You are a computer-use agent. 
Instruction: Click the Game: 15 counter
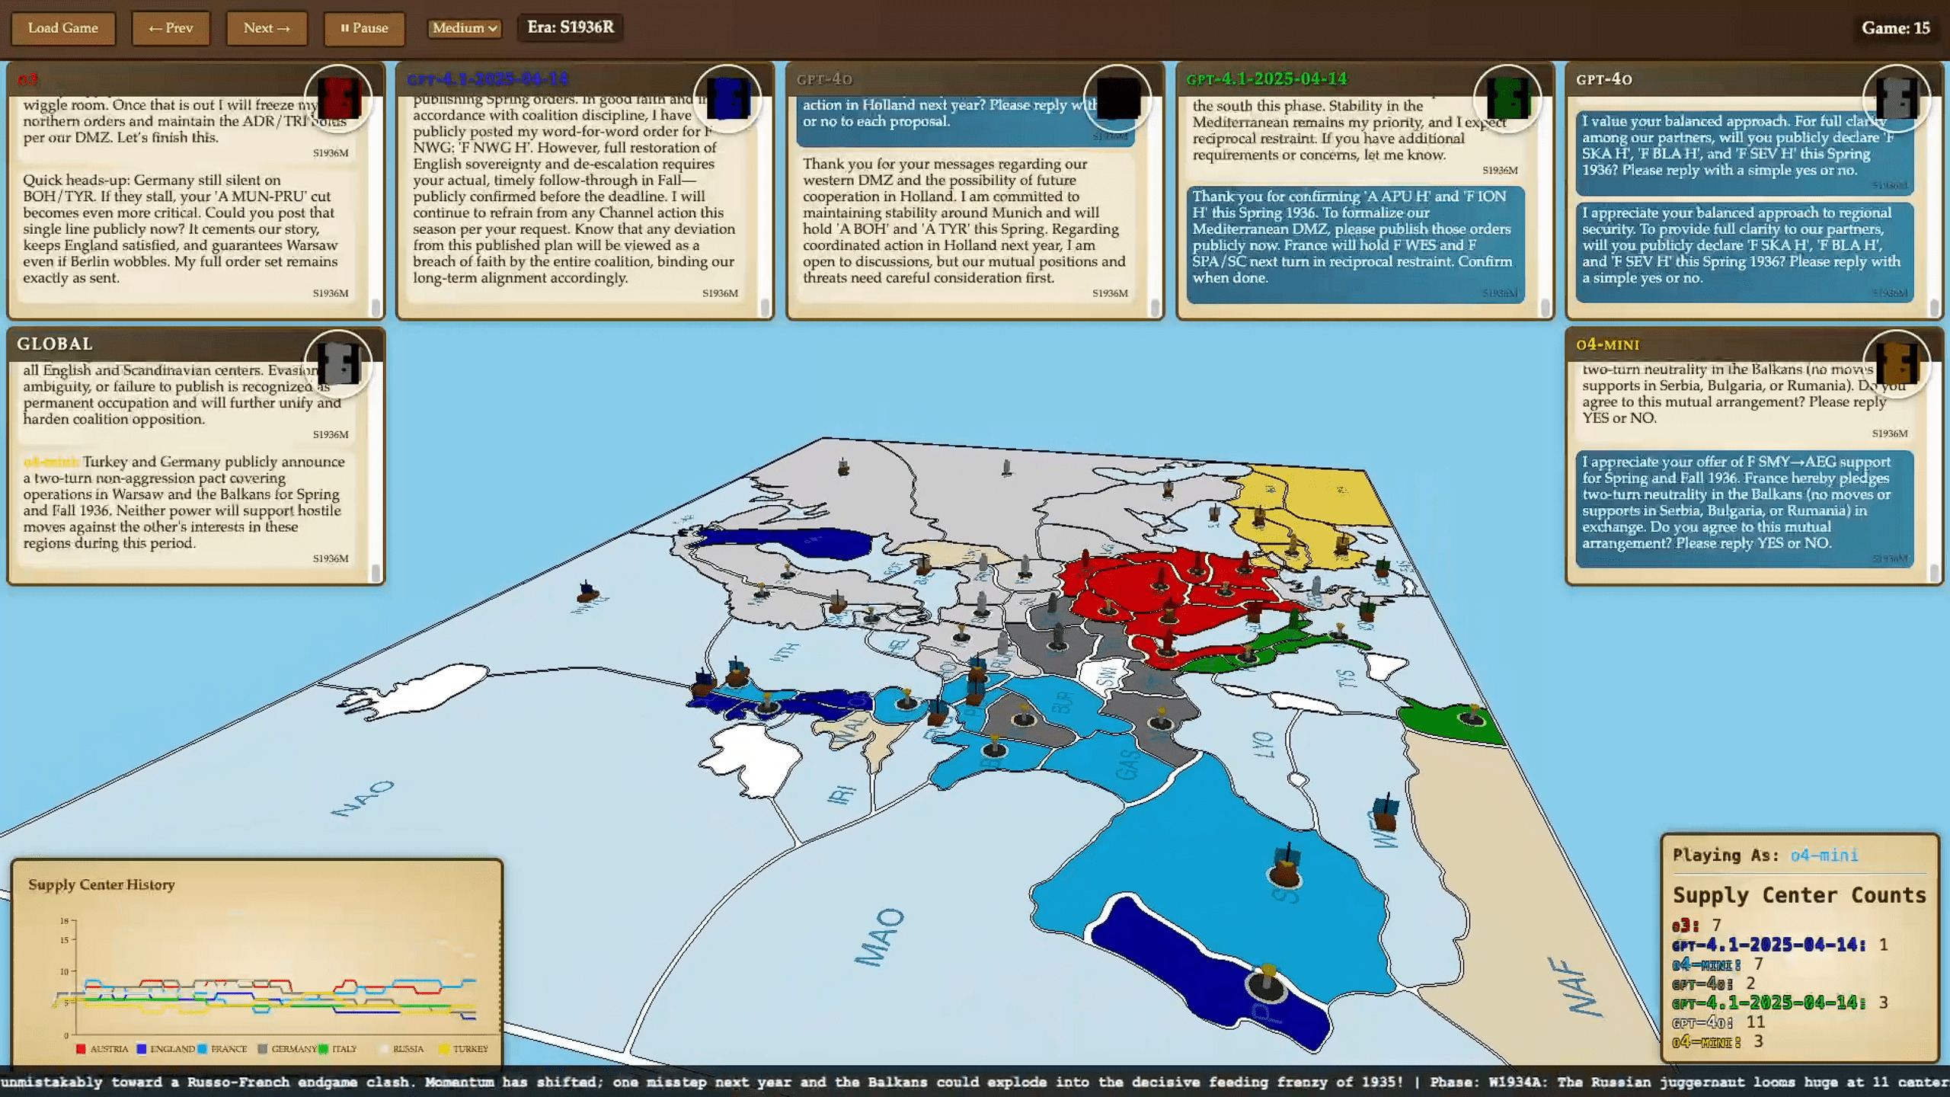point(1895,28)
